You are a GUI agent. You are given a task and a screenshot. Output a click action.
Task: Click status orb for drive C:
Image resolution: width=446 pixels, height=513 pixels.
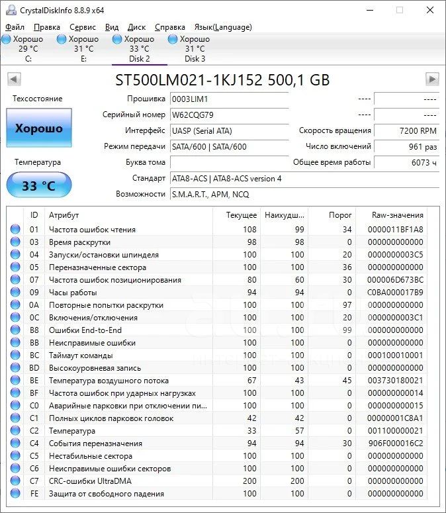(x=7, y=40)
